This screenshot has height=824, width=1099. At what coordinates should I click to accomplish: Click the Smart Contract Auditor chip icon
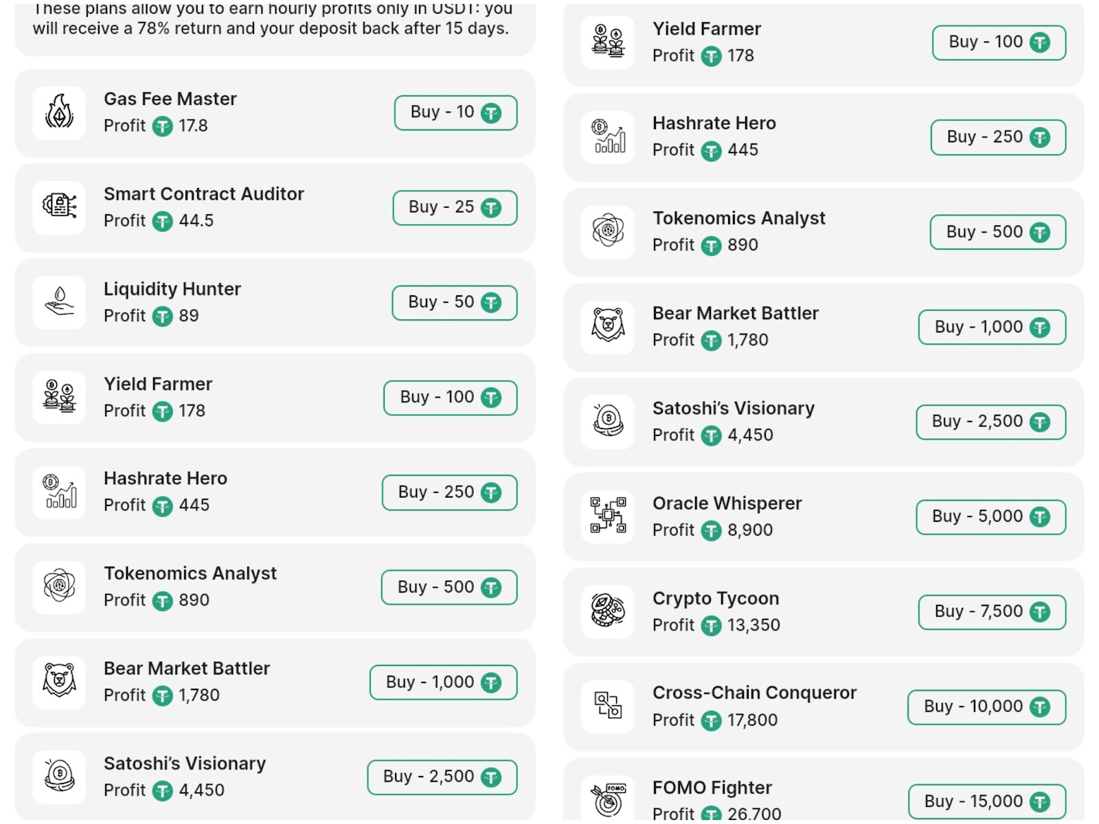59,207
